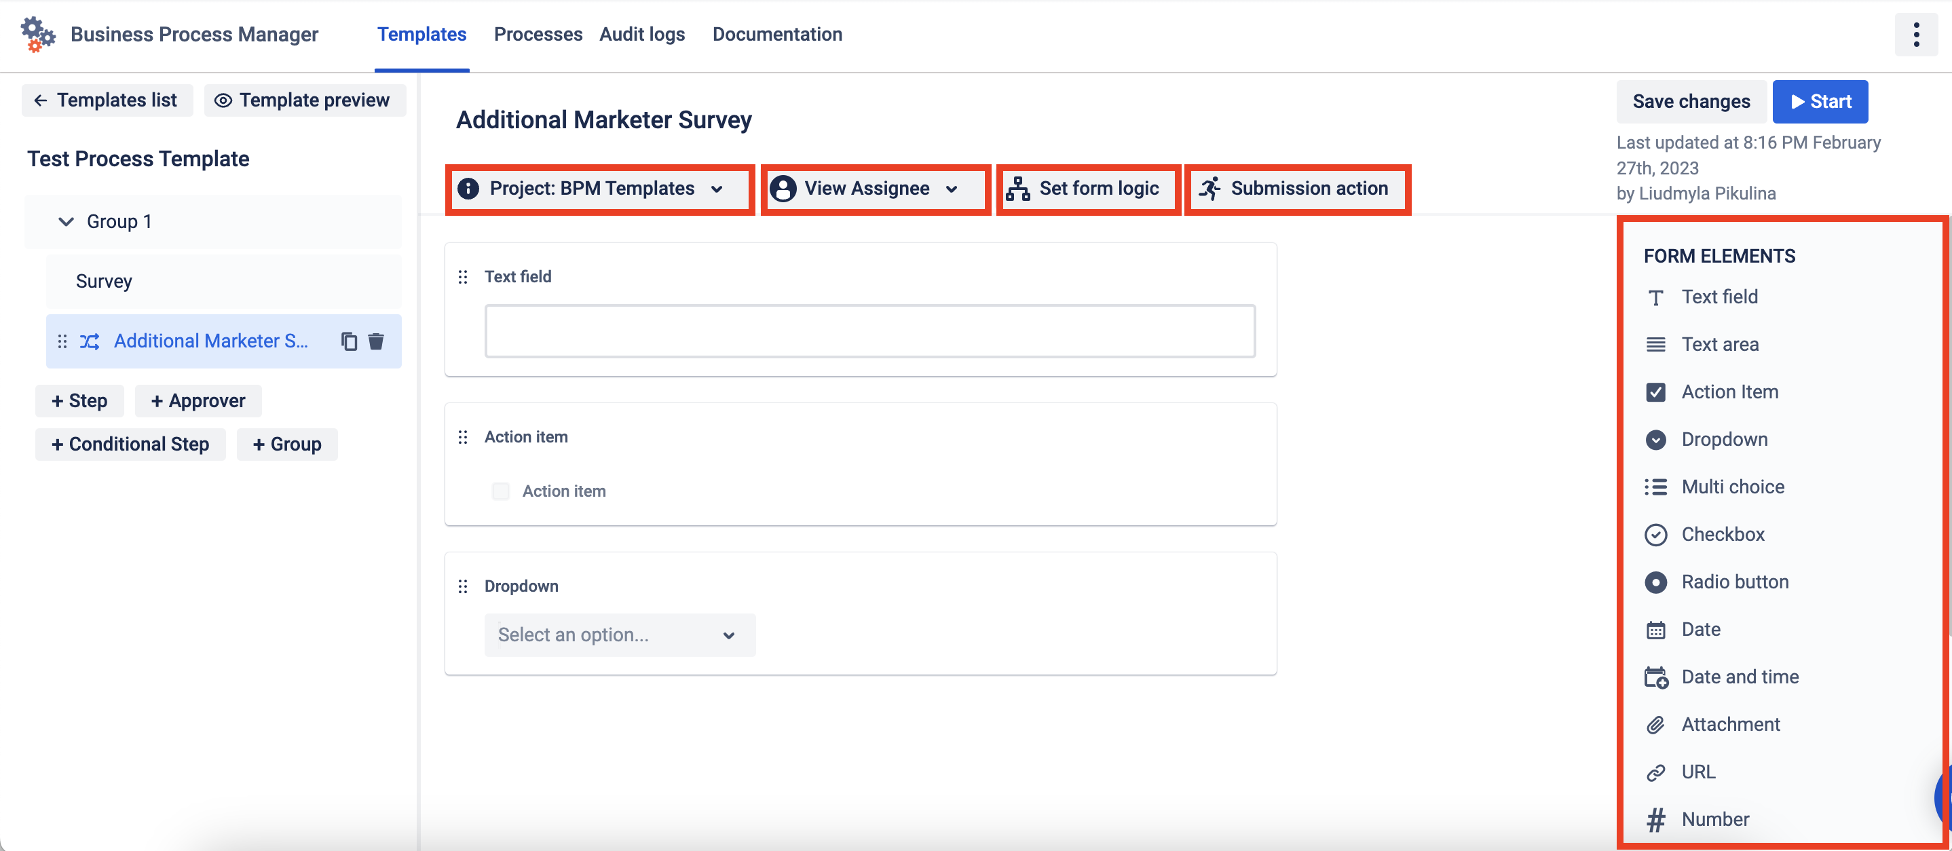Open the Audit logs tab
Image resolution: width=1952 pixels, height=851 pixels.
point(642,34)
